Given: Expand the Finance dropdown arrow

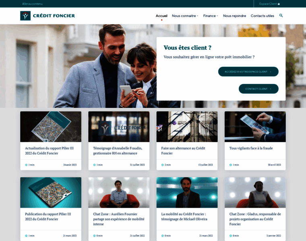Looking at the screenshot, I should (x=217, y=16).
